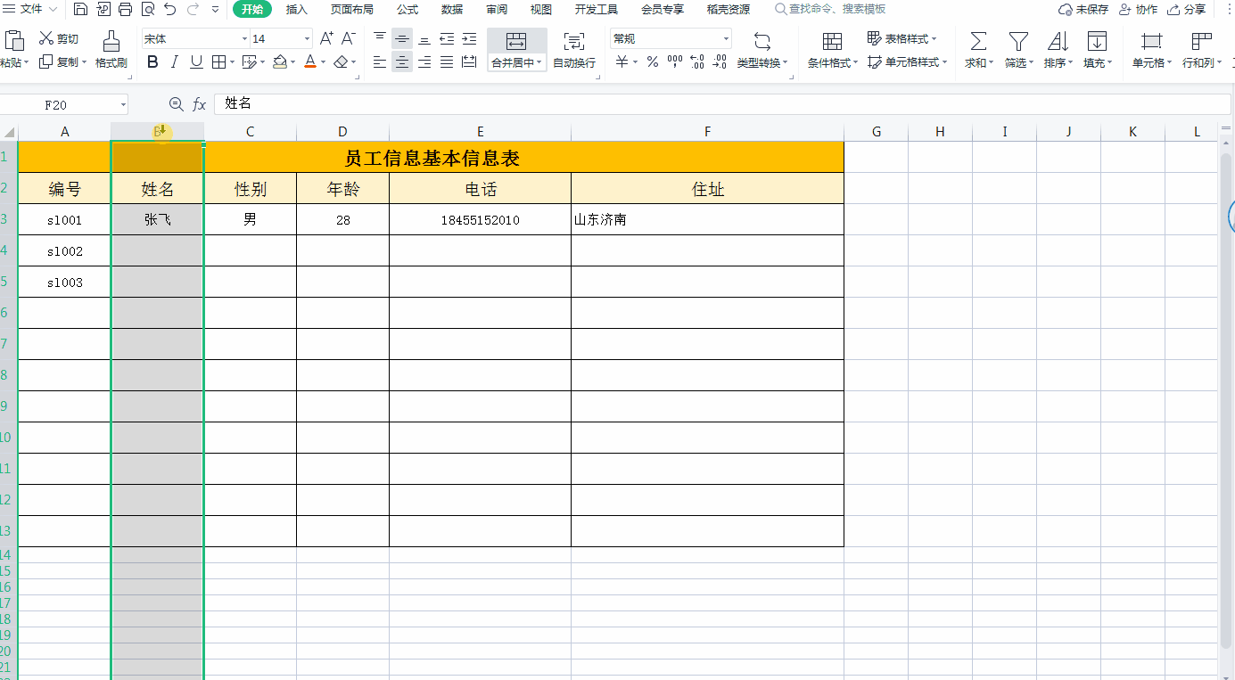Click the Sort (排序) button
1235x680 pixels.
coord(1058,50)
